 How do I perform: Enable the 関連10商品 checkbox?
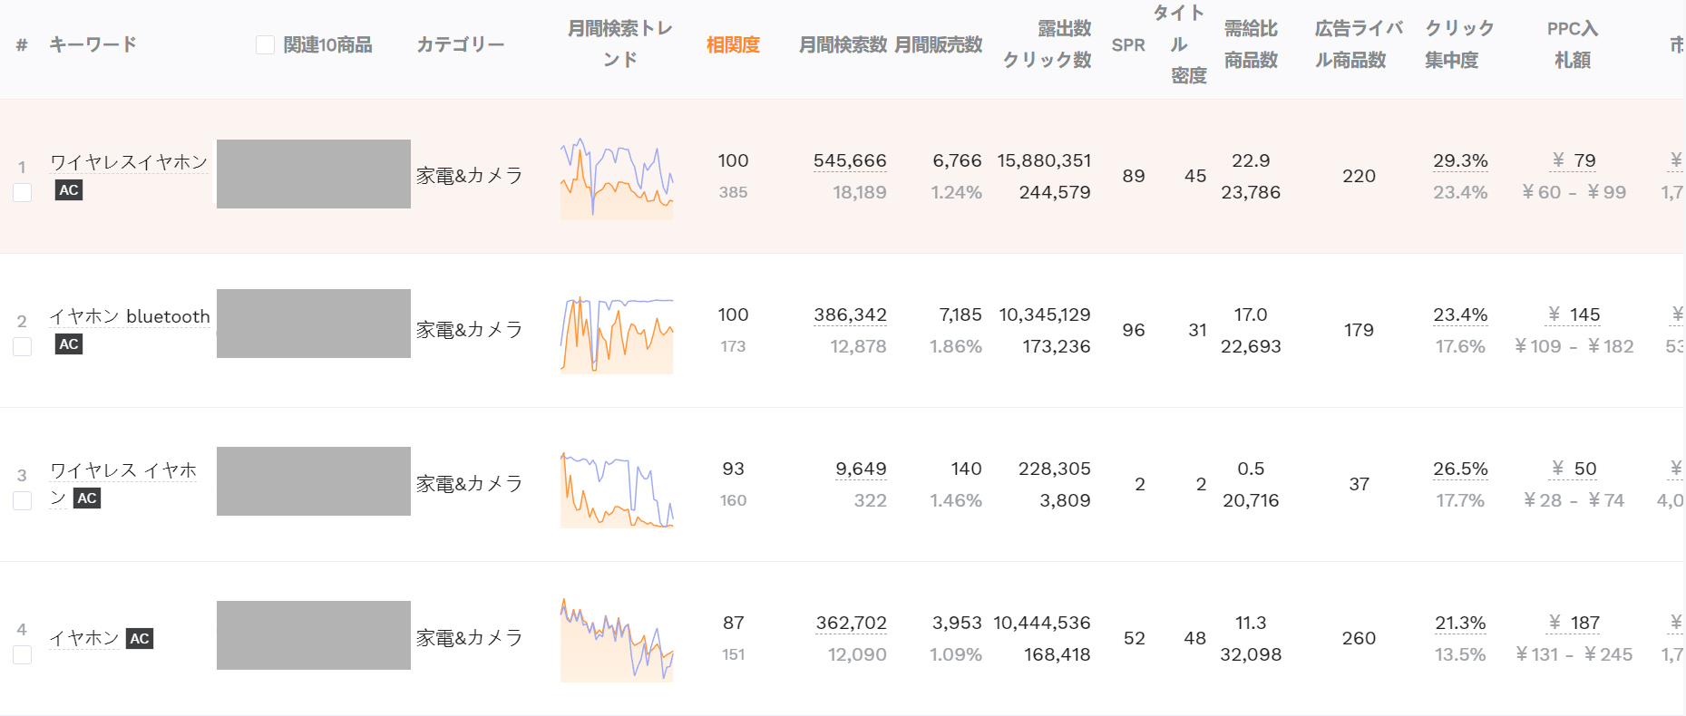click(x=265, y=45)
